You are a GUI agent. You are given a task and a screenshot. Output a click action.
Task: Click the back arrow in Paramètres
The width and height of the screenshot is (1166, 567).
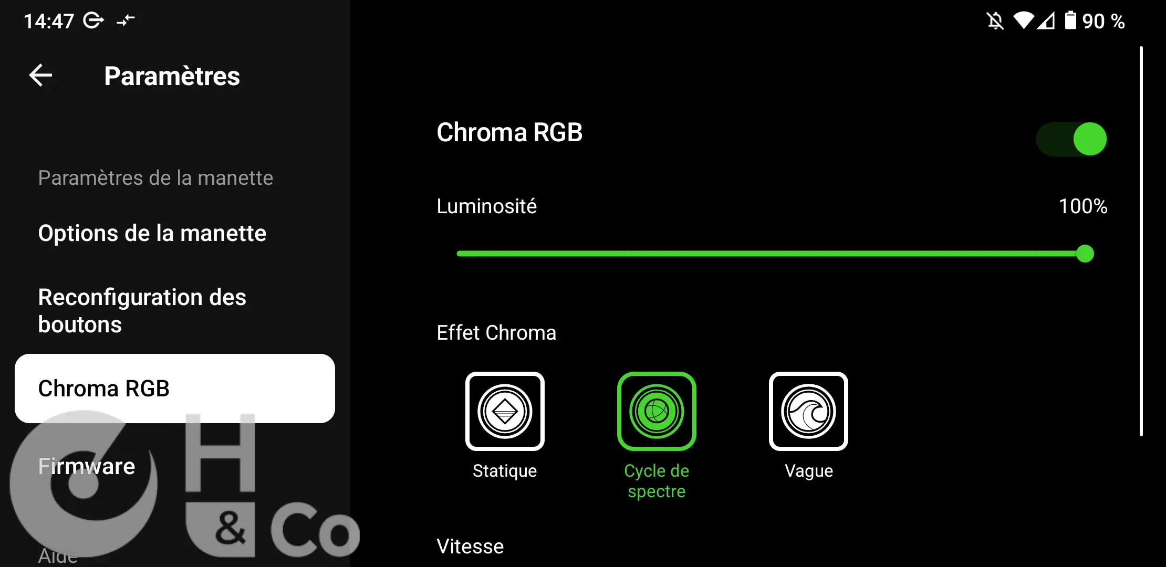coord(40,75)
